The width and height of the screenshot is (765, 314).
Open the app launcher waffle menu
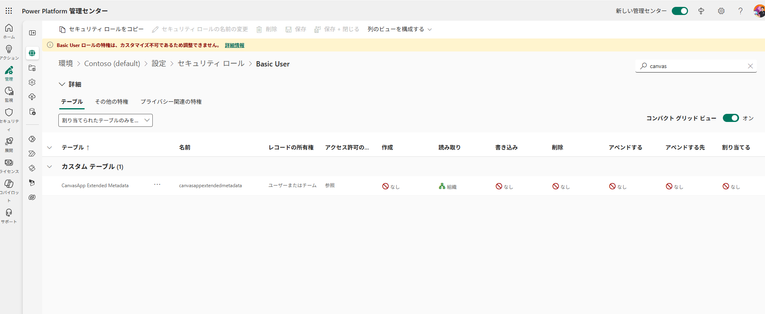pos(9,11)
